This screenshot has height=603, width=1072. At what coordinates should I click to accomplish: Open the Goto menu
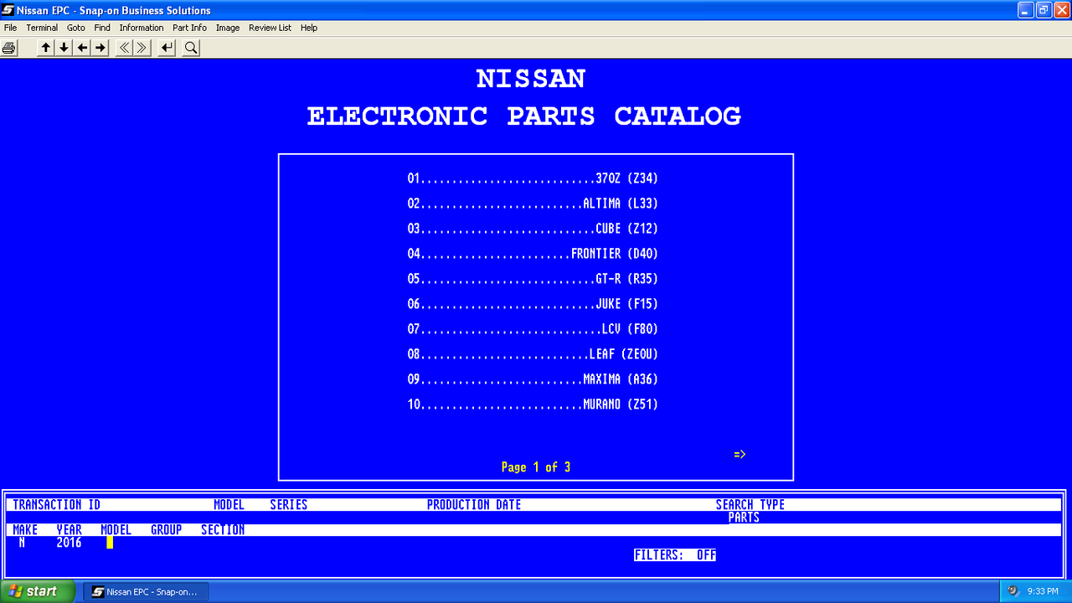pos(76,28)
